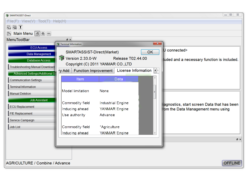Click the human figure toolbar icon

tap(21, 27)
